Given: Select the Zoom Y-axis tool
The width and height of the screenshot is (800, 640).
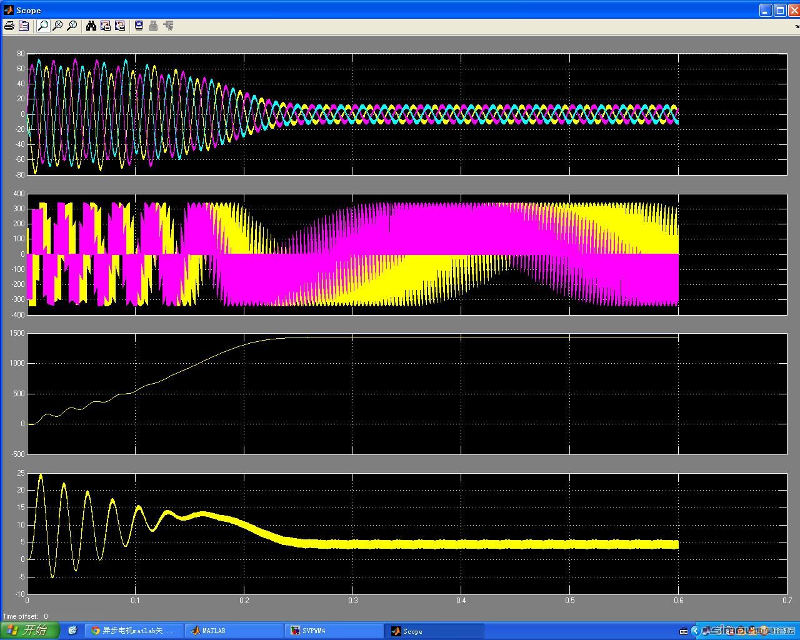Looking at the screenshot, I should (x=72, y=26).
